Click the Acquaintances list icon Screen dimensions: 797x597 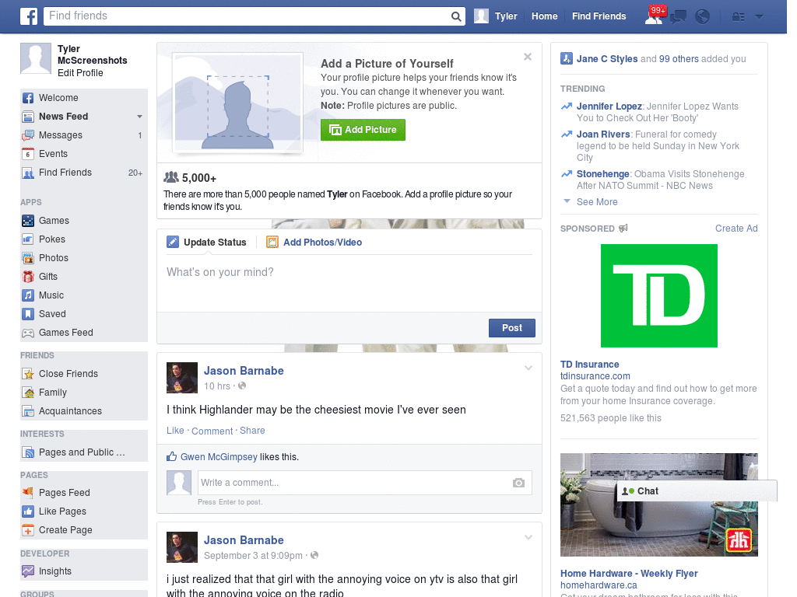click(28, 411)
